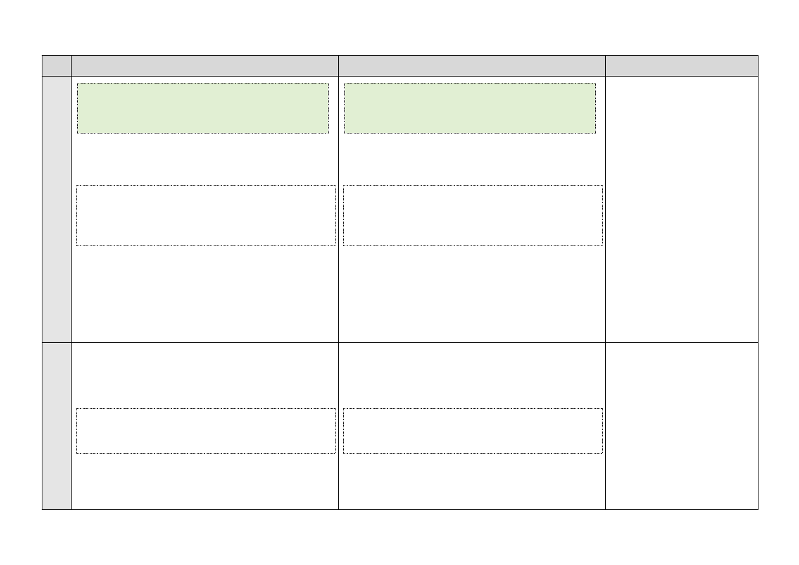Select the first wide gray header cell

tap(204, 66)
